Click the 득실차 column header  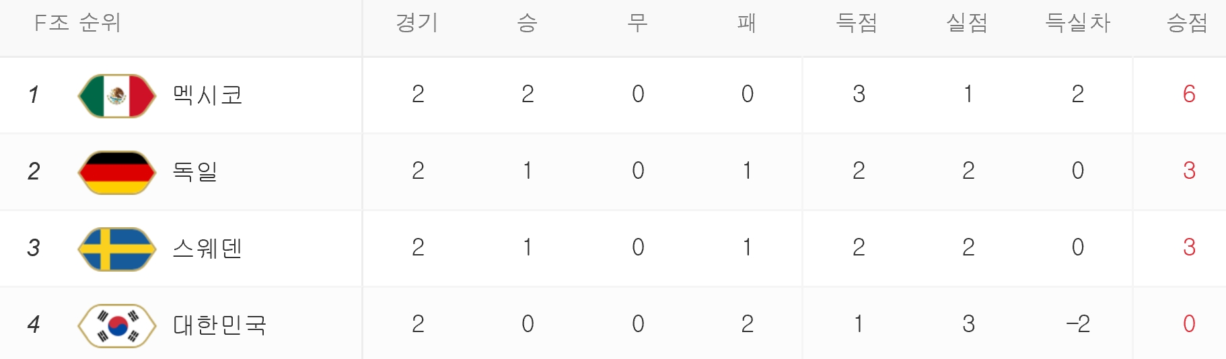pos(1077,23)
